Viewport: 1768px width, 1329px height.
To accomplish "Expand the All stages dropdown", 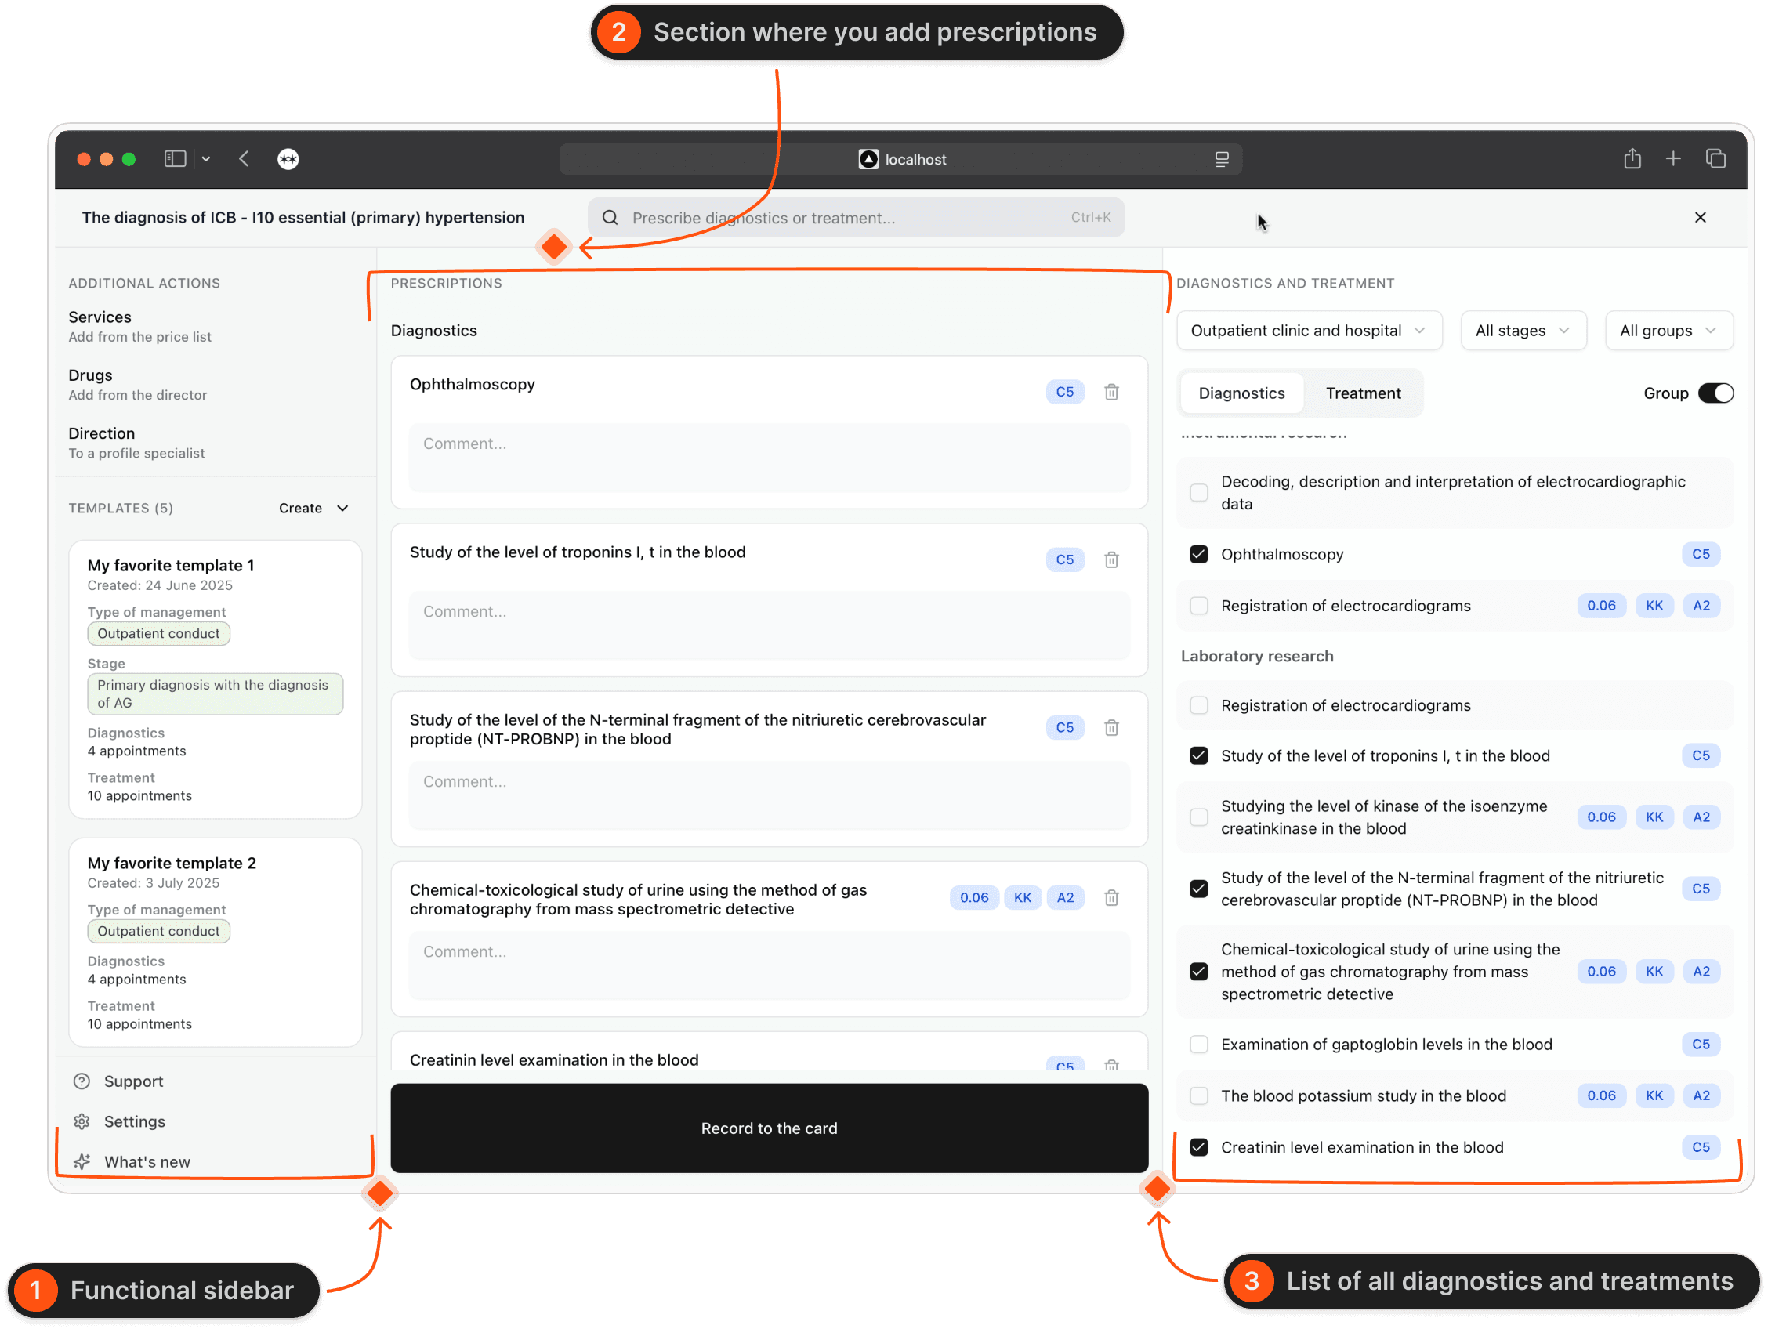I will tap(1523, 331).
